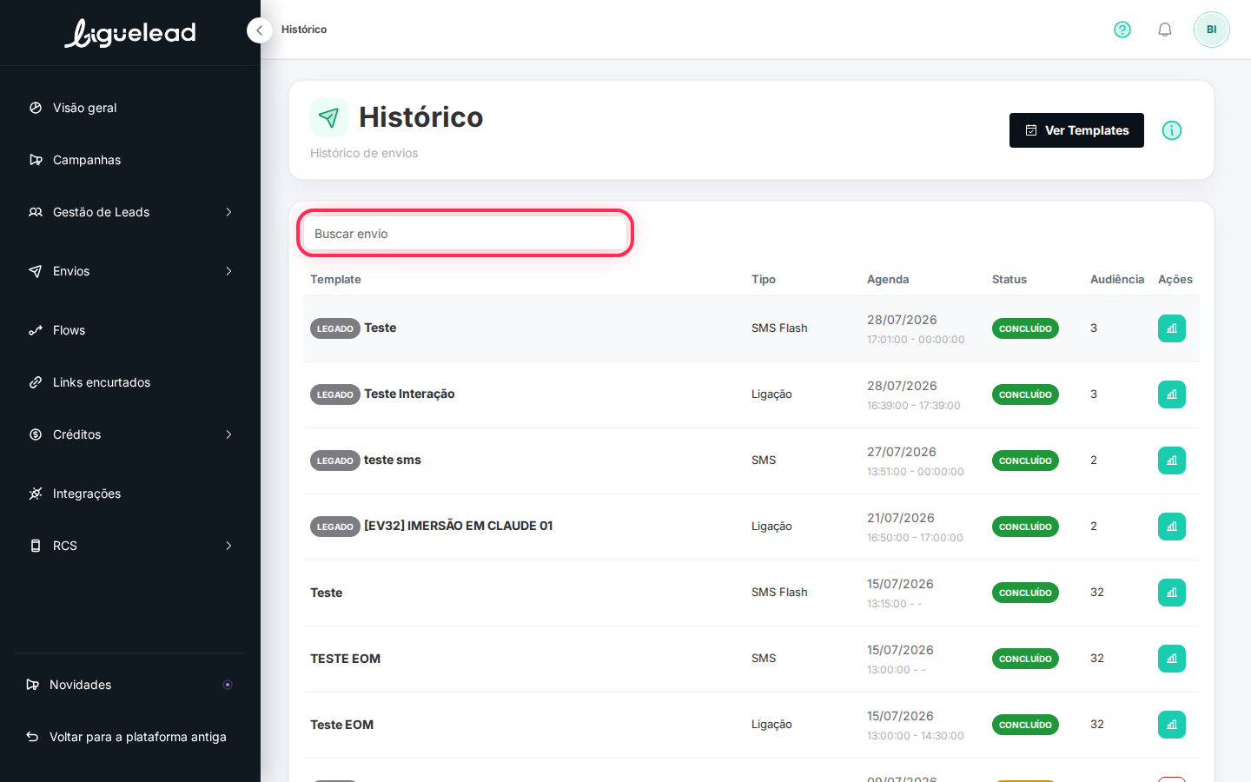Open report for Teste Interação row
The width and height of the screenshot is (1251, 782).
click(x=1172, y=394)
